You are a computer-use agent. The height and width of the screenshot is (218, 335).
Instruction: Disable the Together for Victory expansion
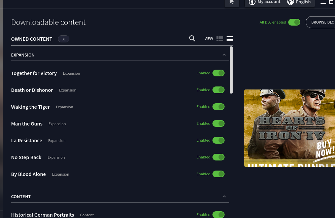pyautogui.click(x=219, y=73)
